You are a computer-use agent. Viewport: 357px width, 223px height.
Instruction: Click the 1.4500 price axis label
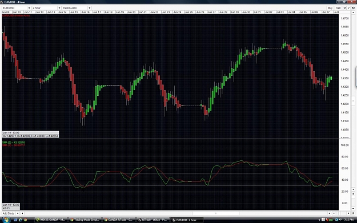point(344,52)
